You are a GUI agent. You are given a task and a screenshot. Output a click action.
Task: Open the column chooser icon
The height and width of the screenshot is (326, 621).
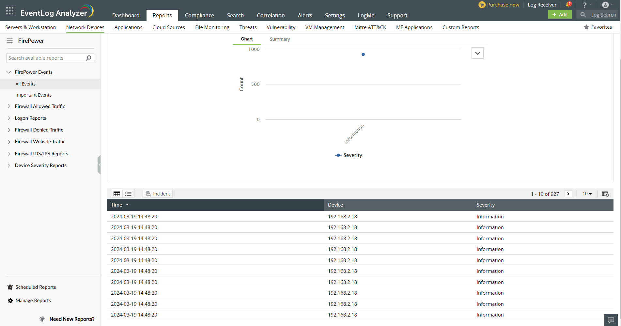point(605,194)
